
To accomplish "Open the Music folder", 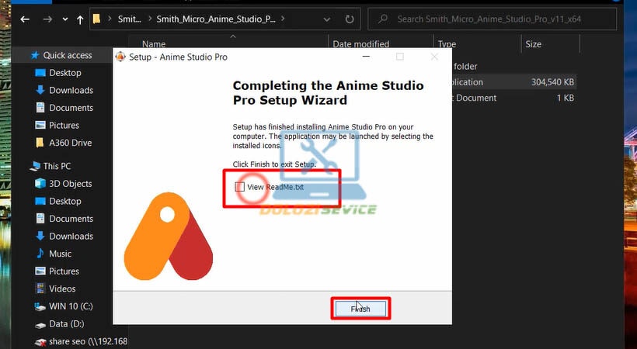I will coord(60,254).
